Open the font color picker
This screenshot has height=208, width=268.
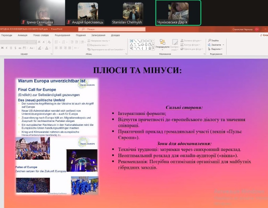tap(47, 48)
